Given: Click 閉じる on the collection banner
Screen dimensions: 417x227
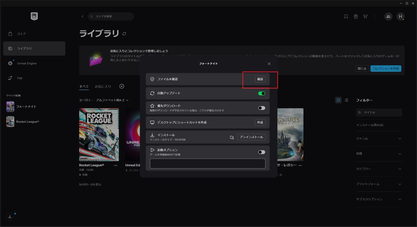Looking at the screenshot, I should (x=362, y=69).
